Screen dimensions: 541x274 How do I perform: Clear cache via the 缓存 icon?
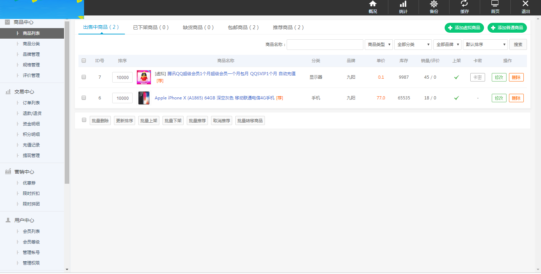464,7
